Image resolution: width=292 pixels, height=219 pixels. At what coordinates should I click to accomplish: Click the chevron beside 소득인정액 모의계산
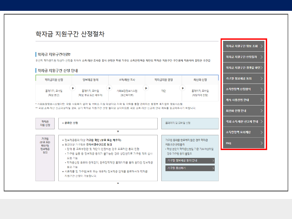tap(261, 132)
